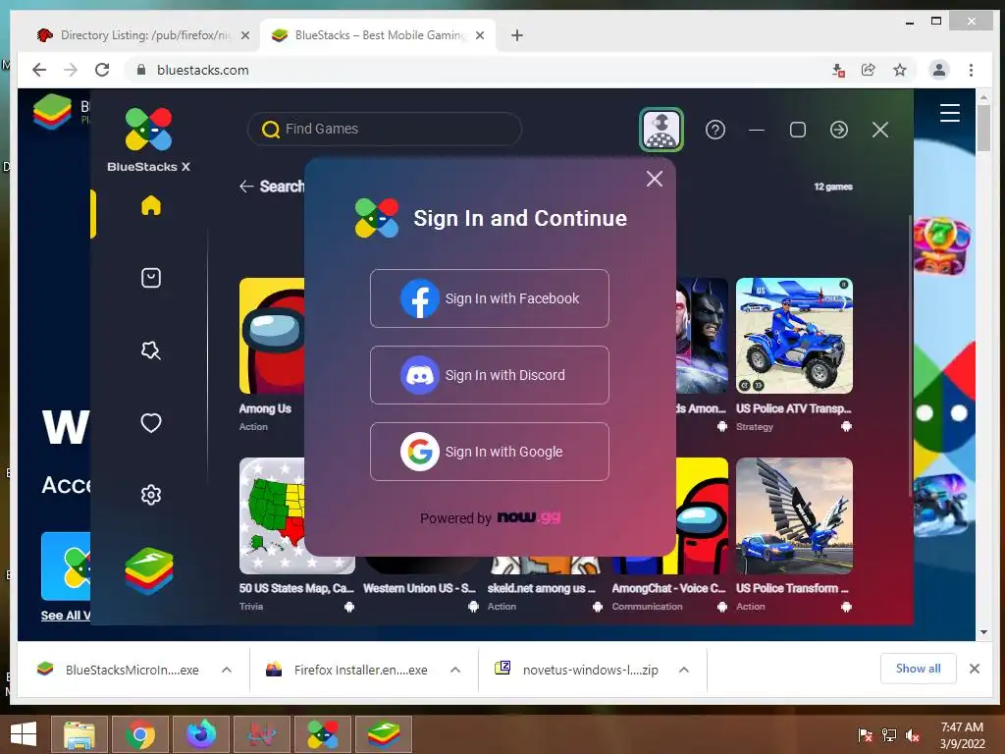Open a new browser tab
Image resolution: width=1005 pixels, height=754 pixels.
[517, 35]
